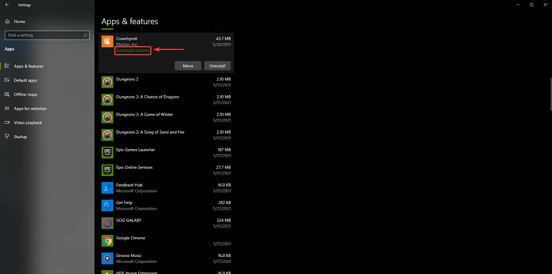The width and height of the screenshot is (552, 274).
Task: Go back using the Settings back arrow
Action: point(7,5)
